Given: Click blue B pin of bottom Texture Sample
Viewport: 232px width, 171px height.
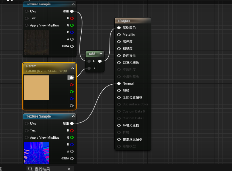Looking at the screenshot, I should tap(72, 145).
